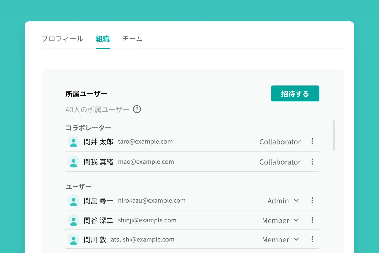Switch to the プロフィール tab
Screen dimensions: 379x253
[x=62, y=39]
